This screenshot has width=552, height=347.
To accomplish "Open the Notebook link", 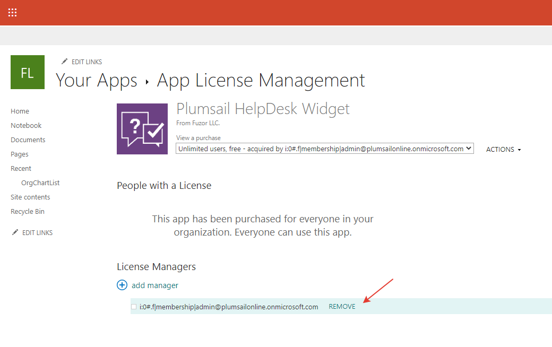I will [x=25, y=125].
